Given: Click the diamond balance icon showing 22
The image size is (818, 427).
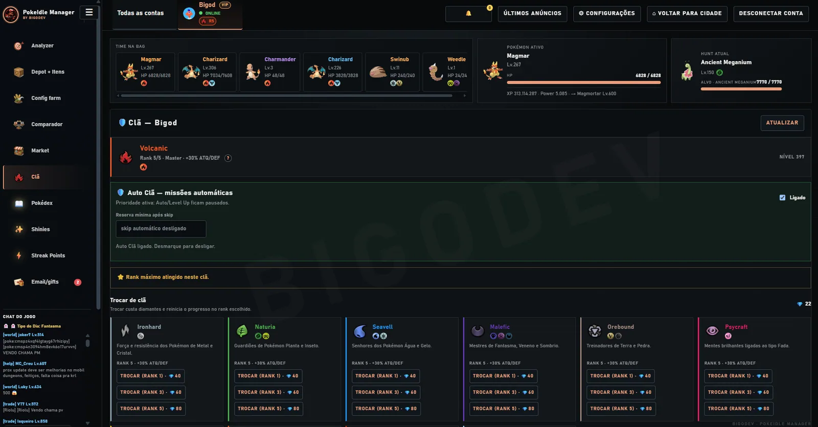Looking at the screenshot, I should [x=800, y=304].
